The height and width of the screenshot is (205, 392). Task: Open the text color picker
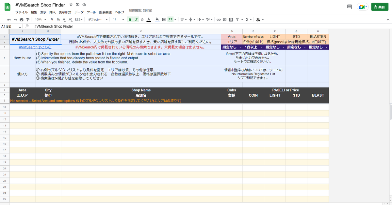tap(149, 20)
